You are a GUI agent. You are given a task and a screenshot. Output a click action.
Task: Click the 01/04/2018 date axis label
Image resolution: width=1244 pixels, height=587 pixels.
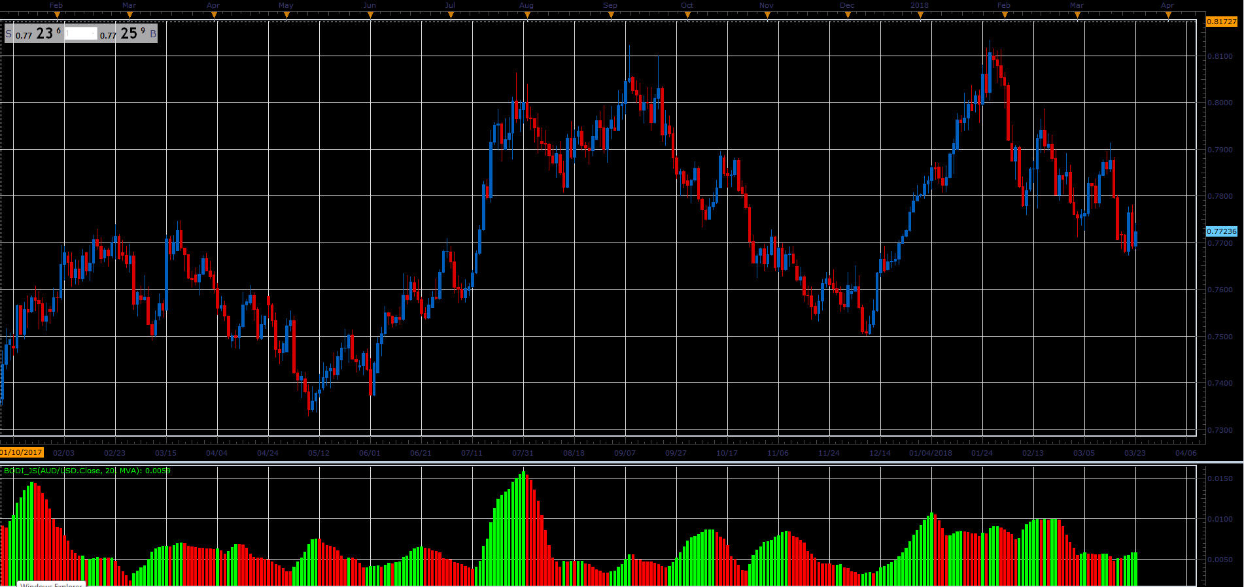pyautogui.click(x=931, y=453)
